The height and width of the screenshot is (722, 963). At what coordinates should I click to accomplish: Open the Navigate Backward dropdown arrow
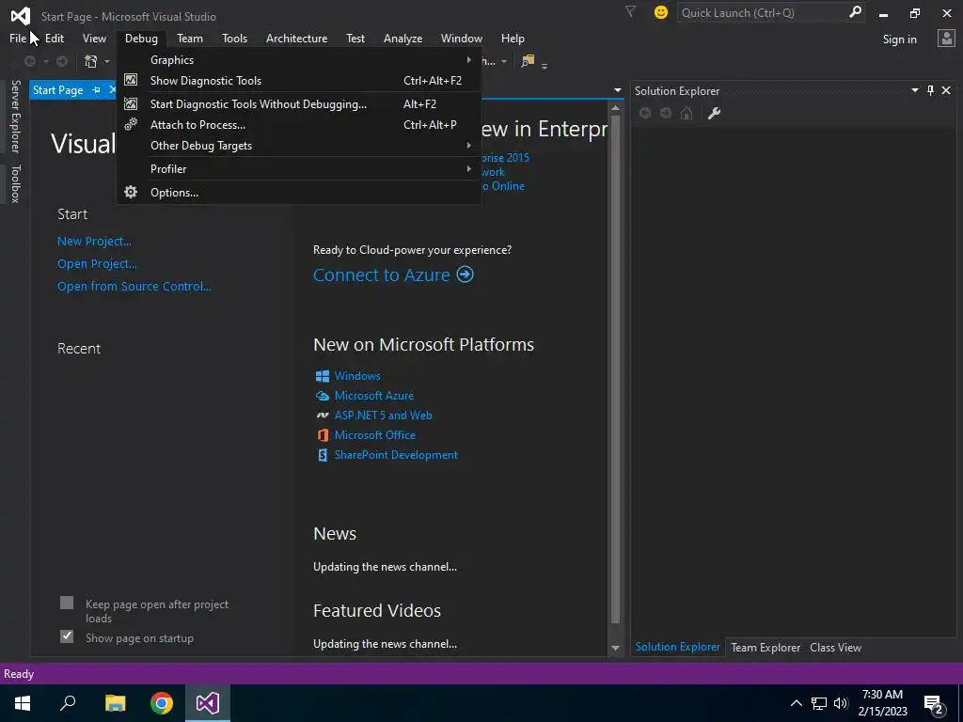(45, 61)
